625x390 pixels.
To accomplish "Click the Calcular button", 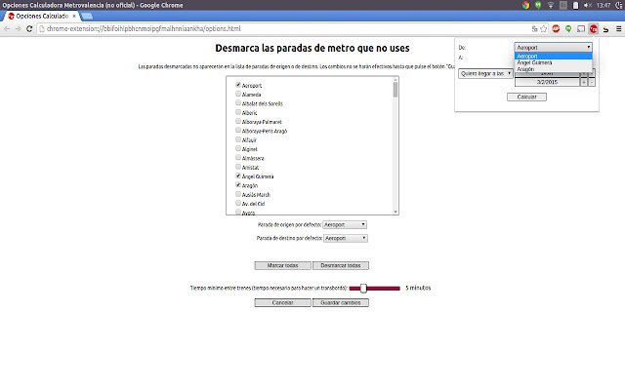I will point(526,97).
